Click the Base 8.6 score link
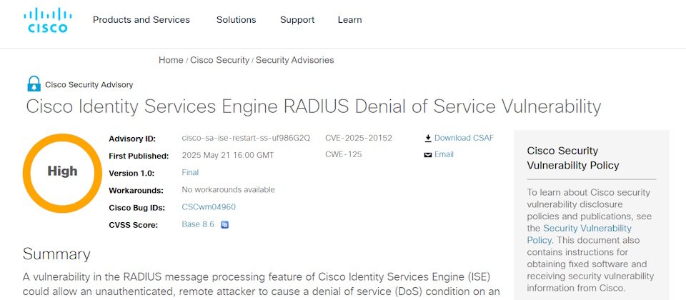 click(198, 224)
